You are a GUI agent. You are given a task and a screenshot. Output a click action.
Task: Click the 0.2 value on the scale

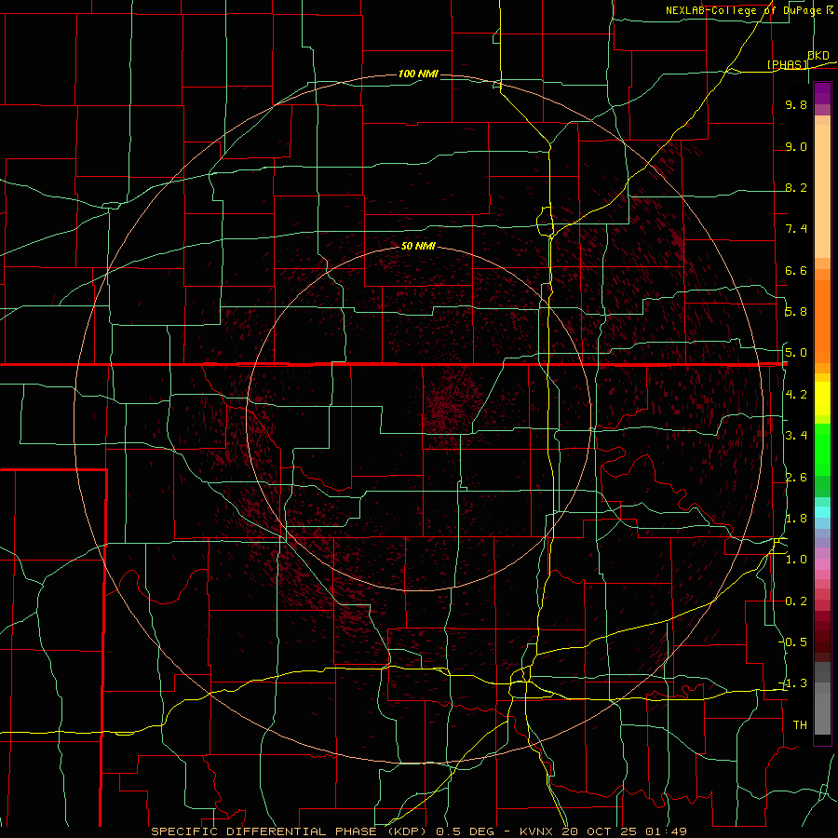(x=796, y=601)
